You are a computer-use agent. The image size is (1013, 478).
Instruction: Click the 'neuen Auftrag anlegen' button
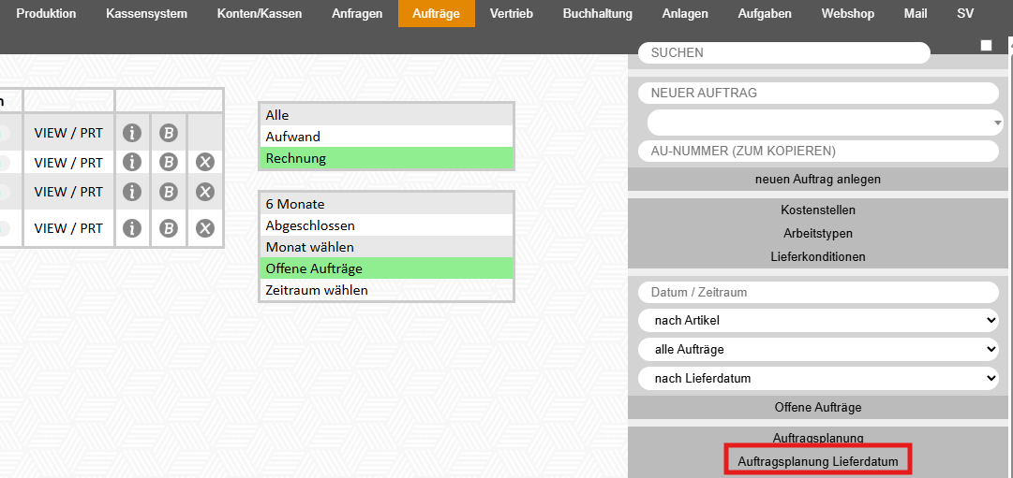(818, 180)
